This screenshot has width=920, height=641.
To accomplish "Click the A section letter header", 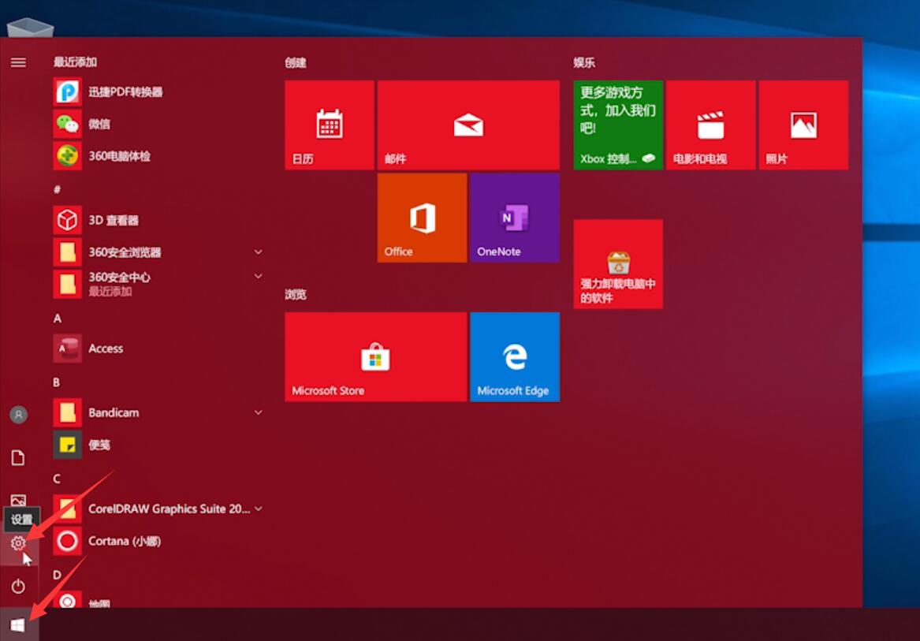I will (57, 319).
